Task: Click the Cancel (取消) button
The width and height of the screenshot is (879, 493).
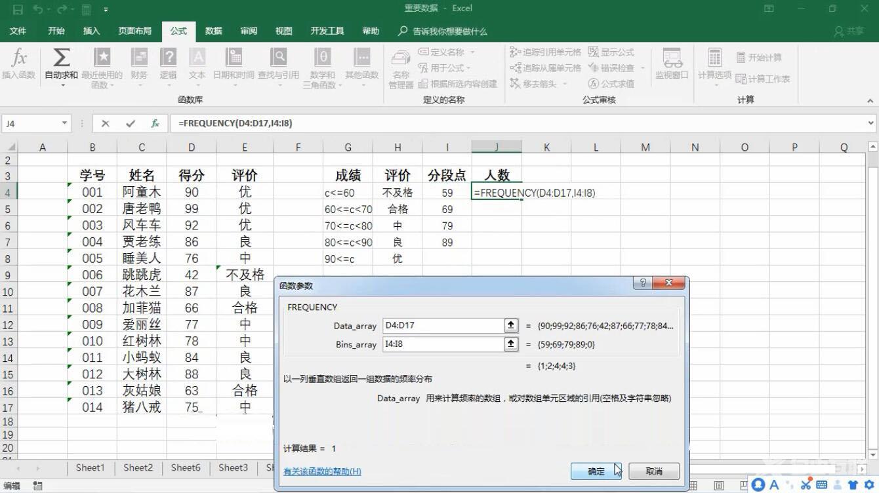Action: coord(654,471)
